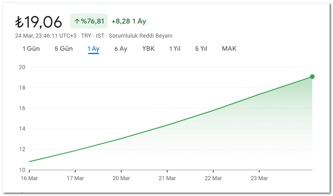This screenshot has height=196, width=333.
Task: Click the y-axis value 18
Action: 22,88
